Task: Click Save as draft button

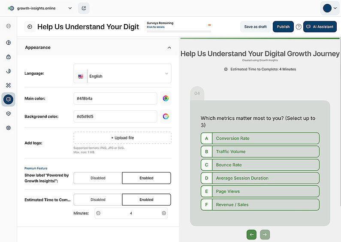Action: pos(255,27)
